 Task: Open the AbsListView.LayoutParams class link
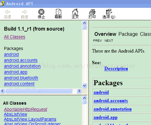click(30, 119)
